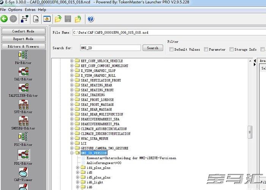Open the Help menu
The height and width of the screenshot is (190, 266).
pyautogui.click(x=42, y=9)
